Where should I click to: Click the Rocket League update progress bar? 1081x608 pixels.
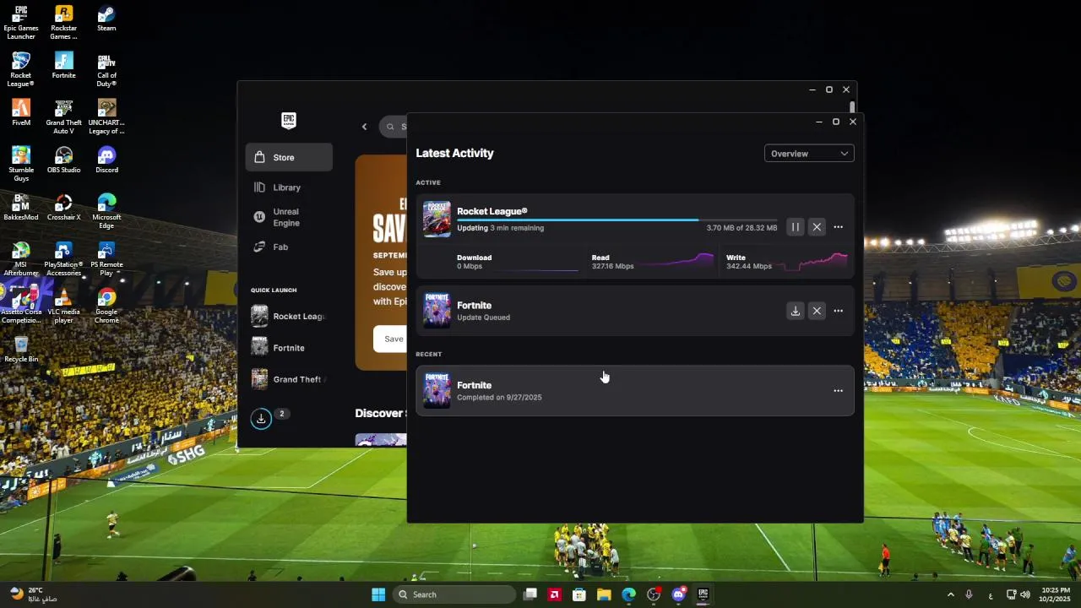point(617,220)
